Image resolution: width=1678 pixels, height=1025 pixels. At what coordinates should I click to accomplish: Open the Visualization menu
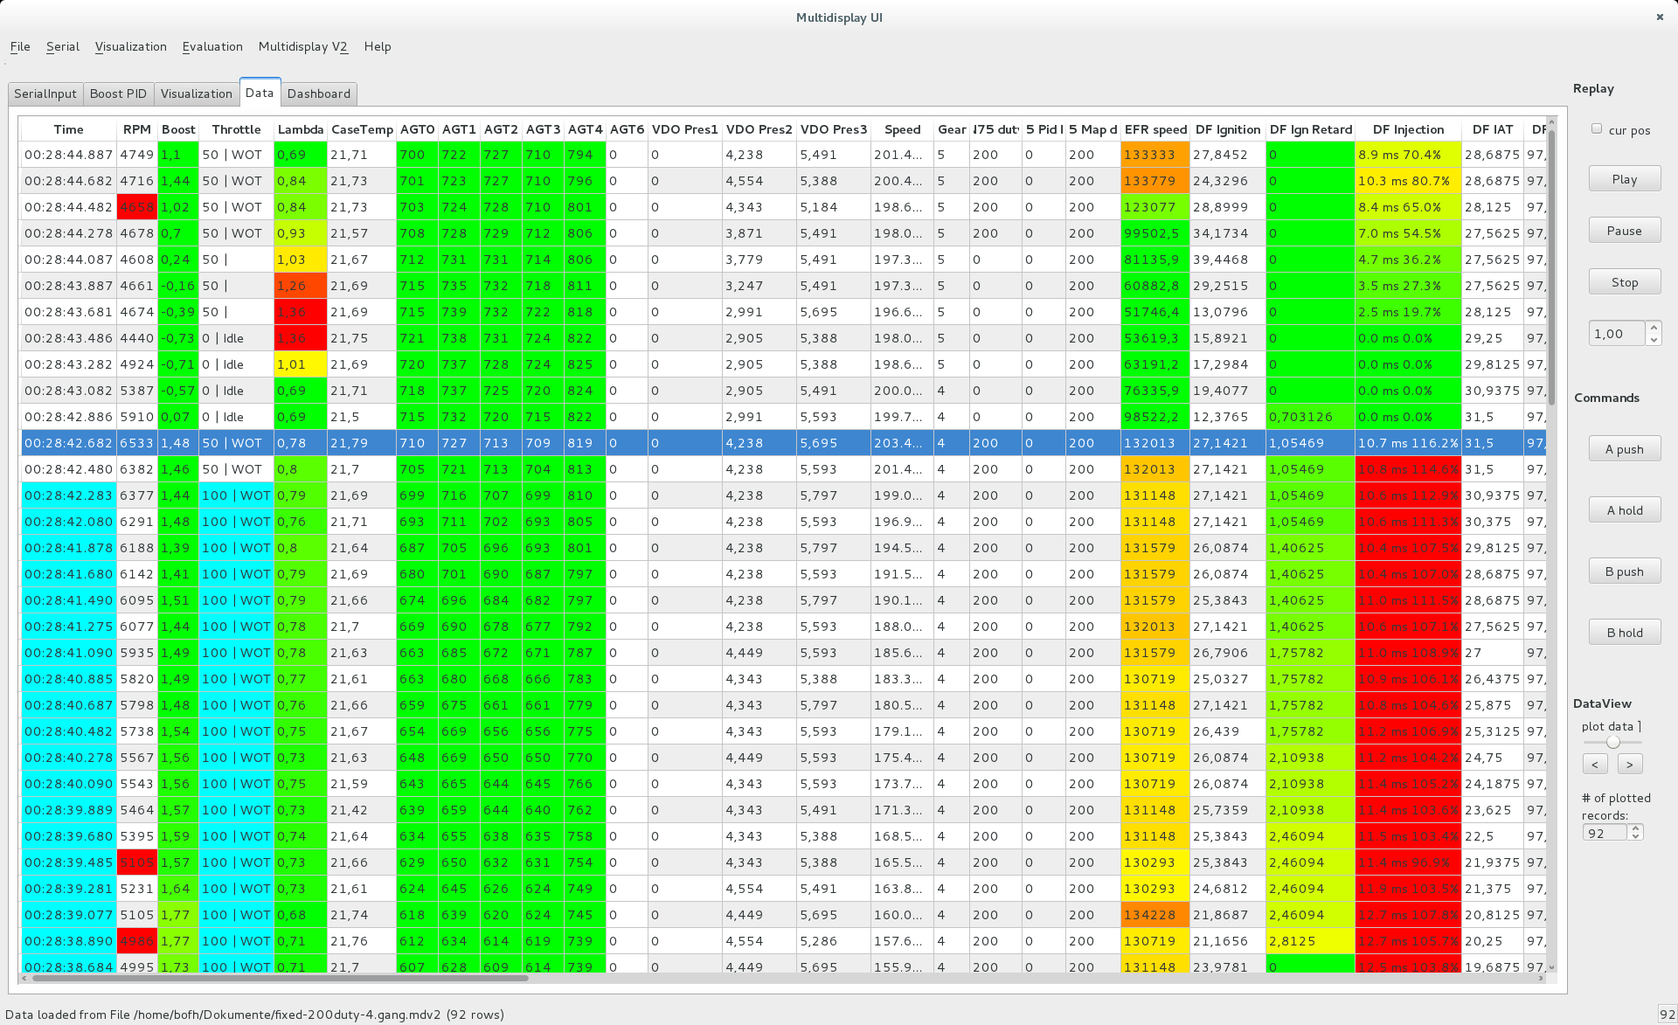[x=130, y=45]
